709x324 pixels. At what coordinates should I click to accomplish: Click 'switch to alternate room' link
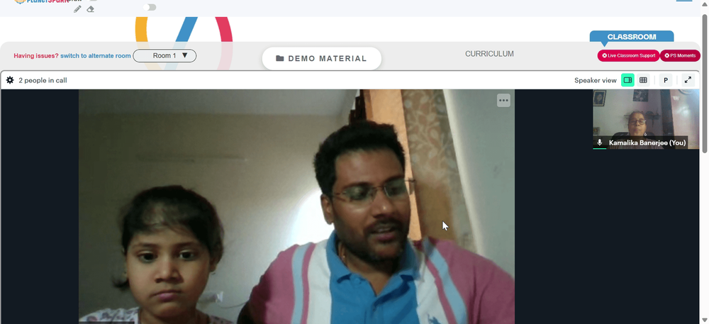(96, 55)
